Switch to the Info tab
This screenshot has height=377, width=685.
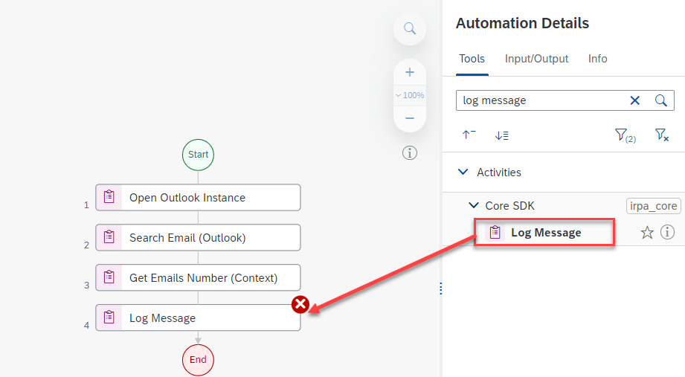(597, 59)
